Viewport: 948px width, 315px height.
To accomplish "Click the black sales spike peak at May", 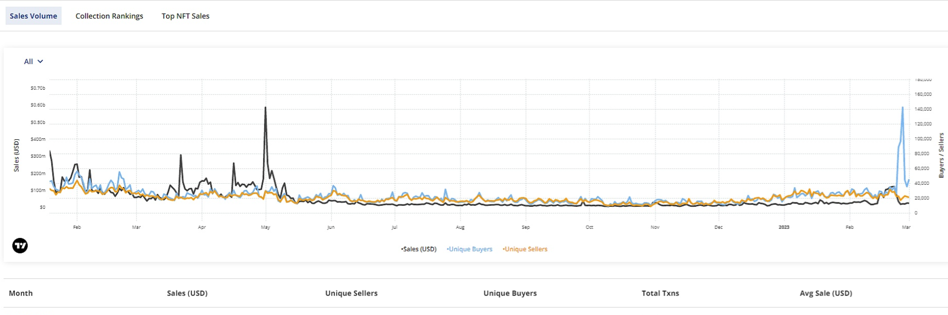I will click(266, 108).
